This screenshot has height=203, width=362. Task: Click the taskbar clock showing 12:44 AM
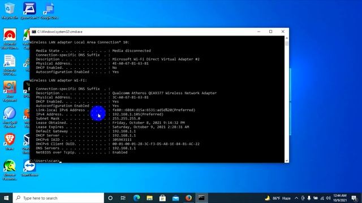point(340,198)
